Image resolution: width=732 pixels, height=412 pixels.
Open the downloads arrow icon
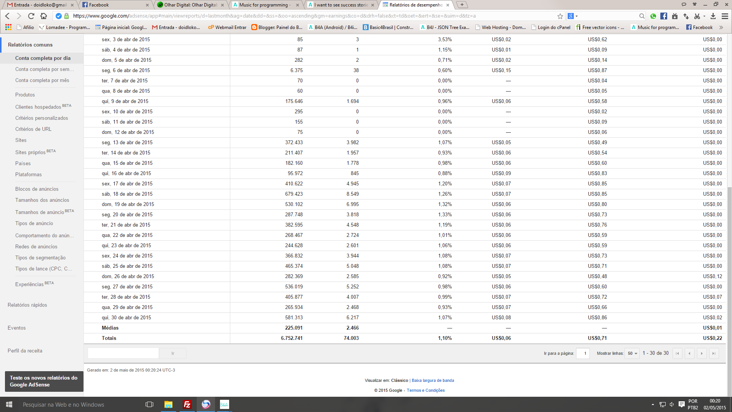(713, 16)
